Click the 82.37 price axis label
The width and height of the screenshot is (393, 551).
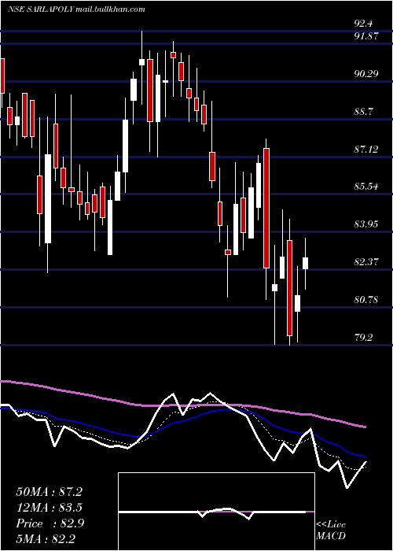point(365,262)
